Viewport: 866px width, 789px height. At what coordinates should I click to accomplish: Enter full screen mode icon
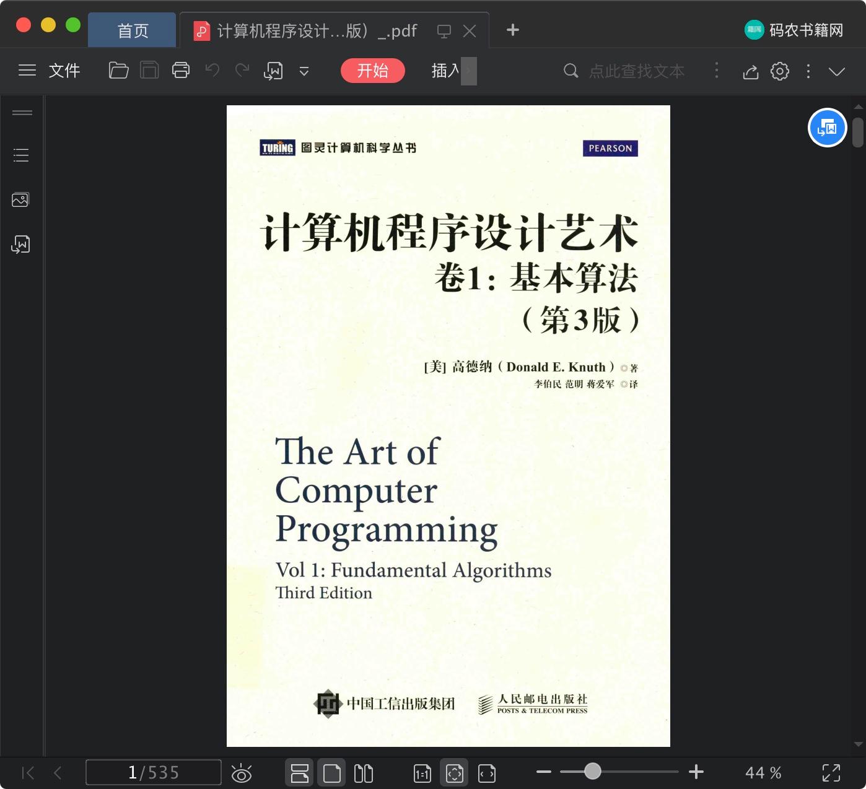831,772
